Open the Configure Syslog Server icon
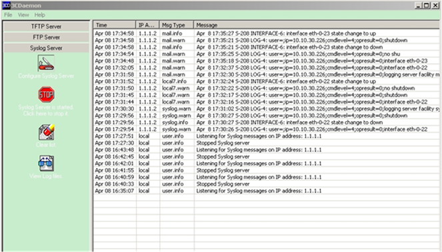 (46, 63)
